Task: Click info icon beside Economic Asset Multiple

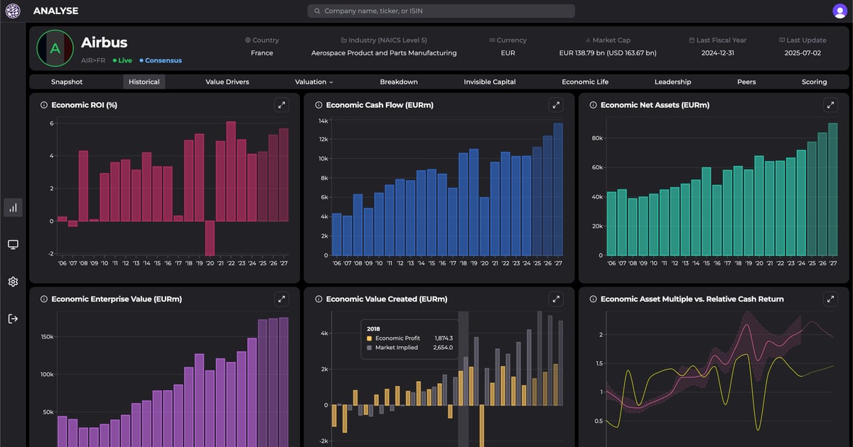Action: [x=593, y=299]
